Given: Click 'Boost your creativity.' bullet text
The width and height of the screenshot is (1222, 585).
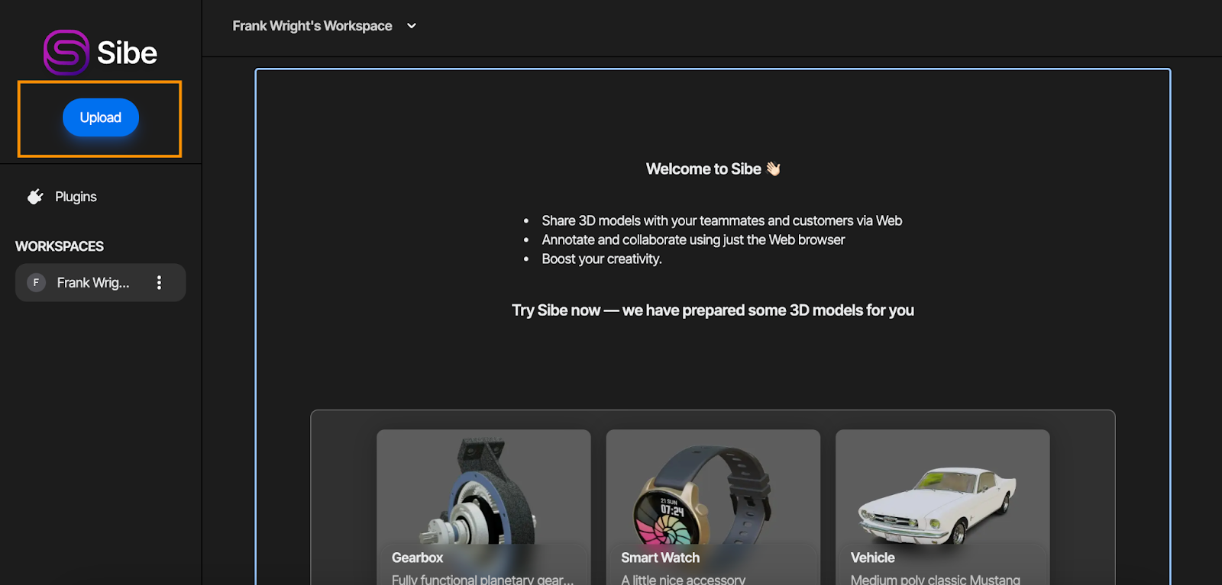Looking at the screenshot, I should point(602,259).
